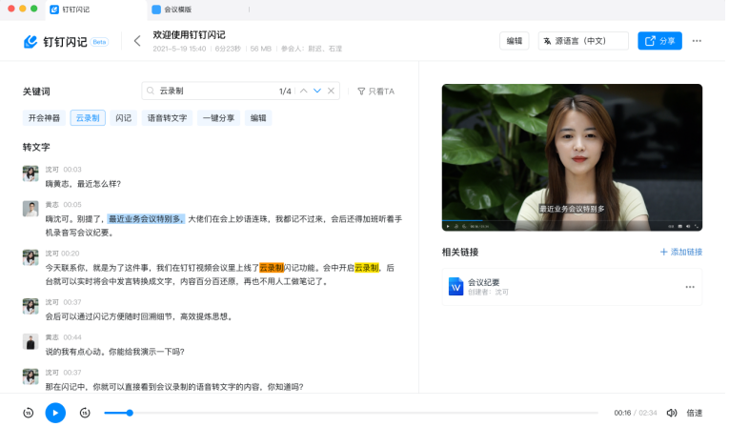Viewport: 729px width, 427px height.
Task: Rewind 15 seconds in the player
Action: [29, 413]
